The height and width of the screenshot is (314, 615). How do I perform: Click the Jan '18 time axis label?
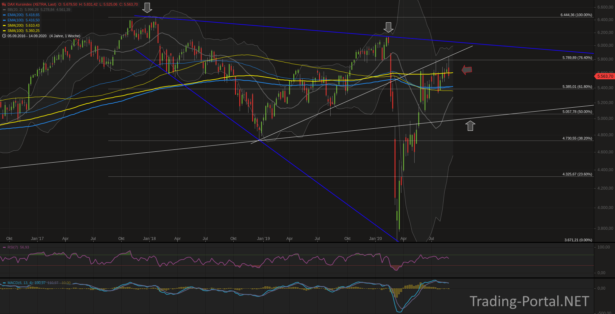[x=149, y=239]
